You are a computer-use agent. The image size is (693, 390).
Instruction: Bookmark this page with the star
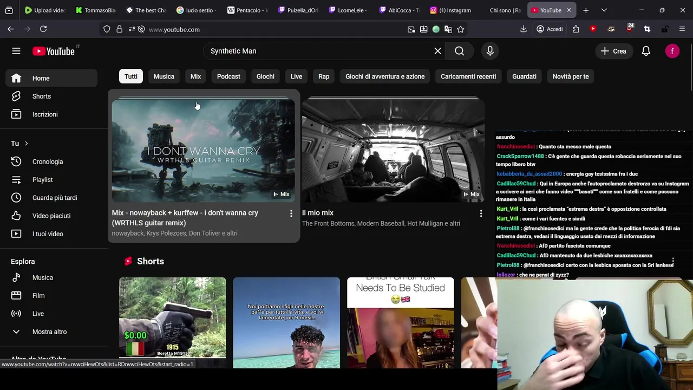tap(460, 29)
